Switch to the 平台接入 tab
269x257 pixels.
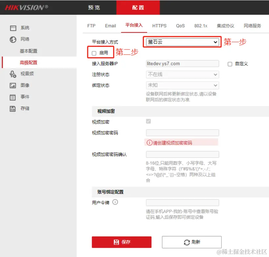[x=134, y=25]
